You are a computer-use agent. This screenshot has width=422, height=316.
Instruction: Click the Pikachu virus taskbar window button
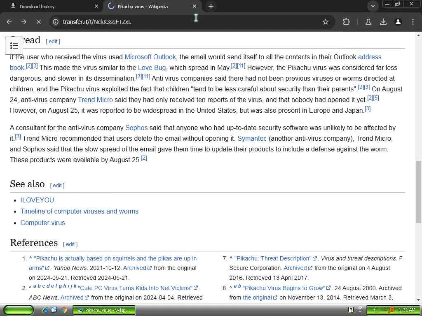click(104, 310)
